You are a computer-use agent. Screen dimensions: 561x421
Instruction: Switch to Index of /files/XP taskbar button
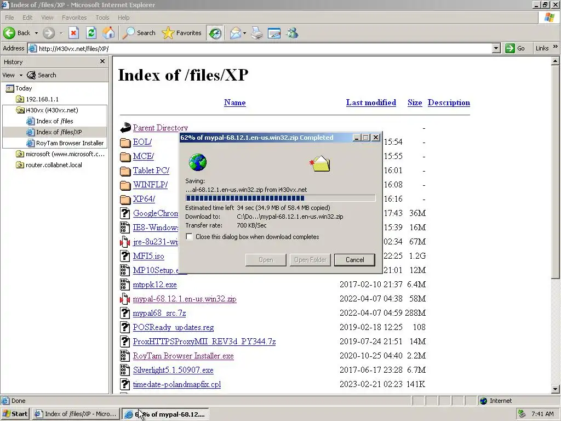(x=76, y=414)
